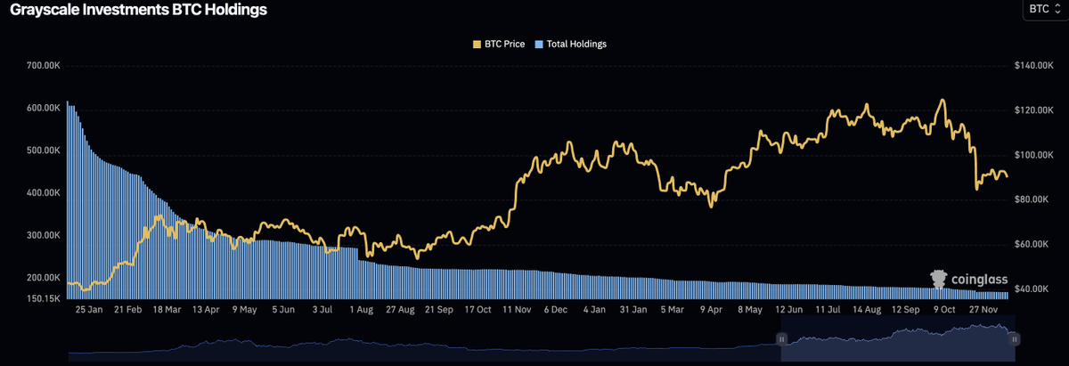The height and width of the screenshot is (366, 1069).
Task: Click the 3 Jul x-axis date label
Action: (321, 310)
